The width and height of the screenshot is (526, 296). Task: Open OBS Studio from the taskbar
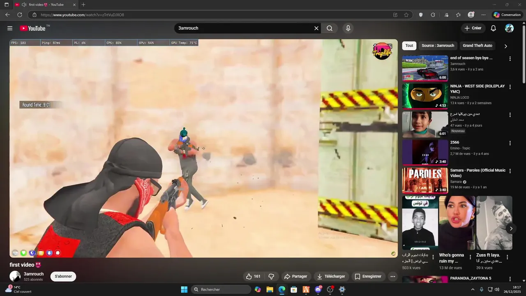330,289
